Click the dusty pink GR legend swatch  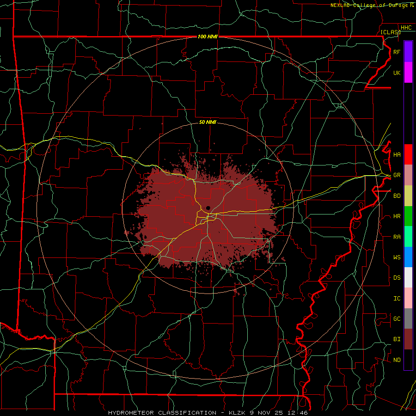tap(408, 175)
